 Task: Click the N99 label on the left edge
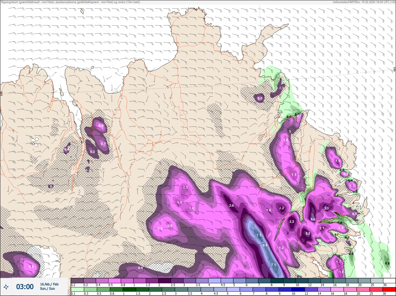click(2, 93)
